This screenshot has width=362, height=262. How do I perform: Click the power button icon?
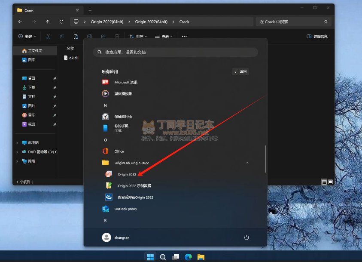click(x=246, y=237)
